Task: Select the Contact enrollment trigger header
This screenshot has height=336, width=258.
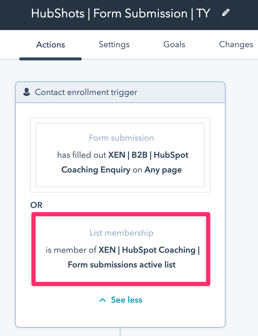Action: click(x=120, y=92)
